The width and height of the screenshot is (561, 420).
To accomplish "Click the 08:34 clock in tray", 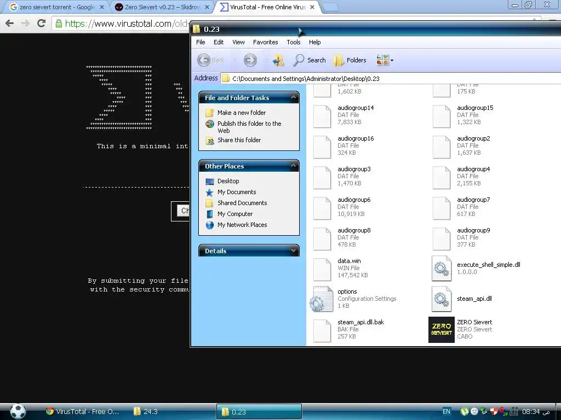I will point(531,412).
